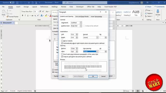The height and width of the screenshot is (93, 166).
Task: Click the Copy command
Action: 9,13
